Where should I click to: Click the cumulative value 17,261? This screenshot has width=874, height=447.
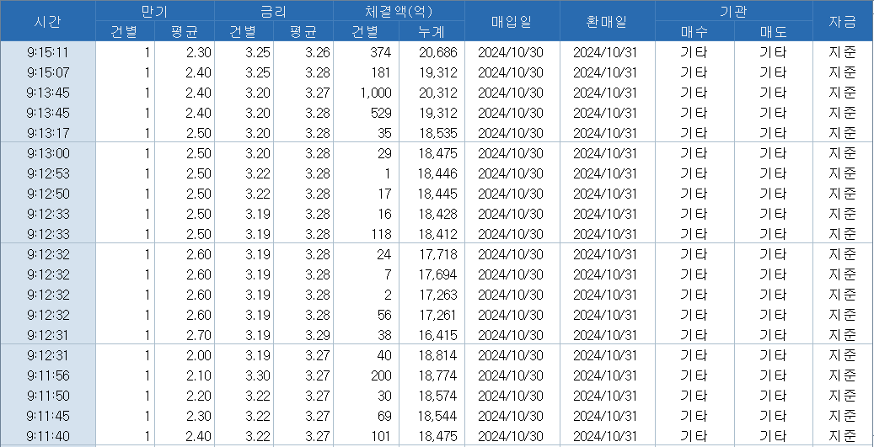[x=437, y=315]
